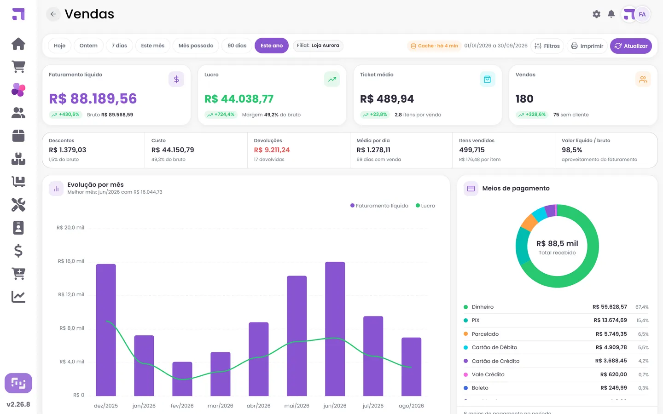The image size is (663, 414).
Task: Click the Custo R$ 44.150,79 value
Action: click(x=173, y=150)
